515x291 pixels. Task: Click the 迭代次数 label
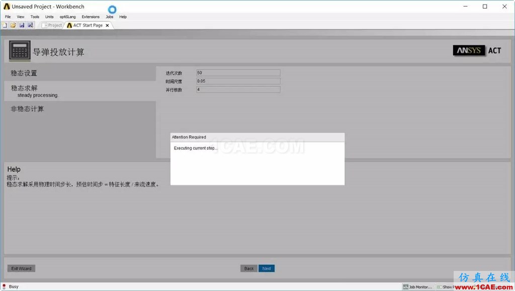click(x=174, y=73)
